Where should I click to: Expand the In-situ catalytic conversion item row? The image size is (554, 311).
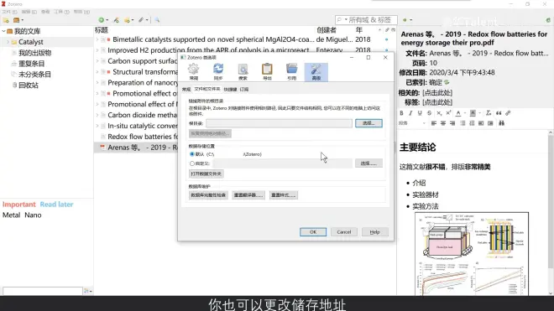tap(97, 126)
